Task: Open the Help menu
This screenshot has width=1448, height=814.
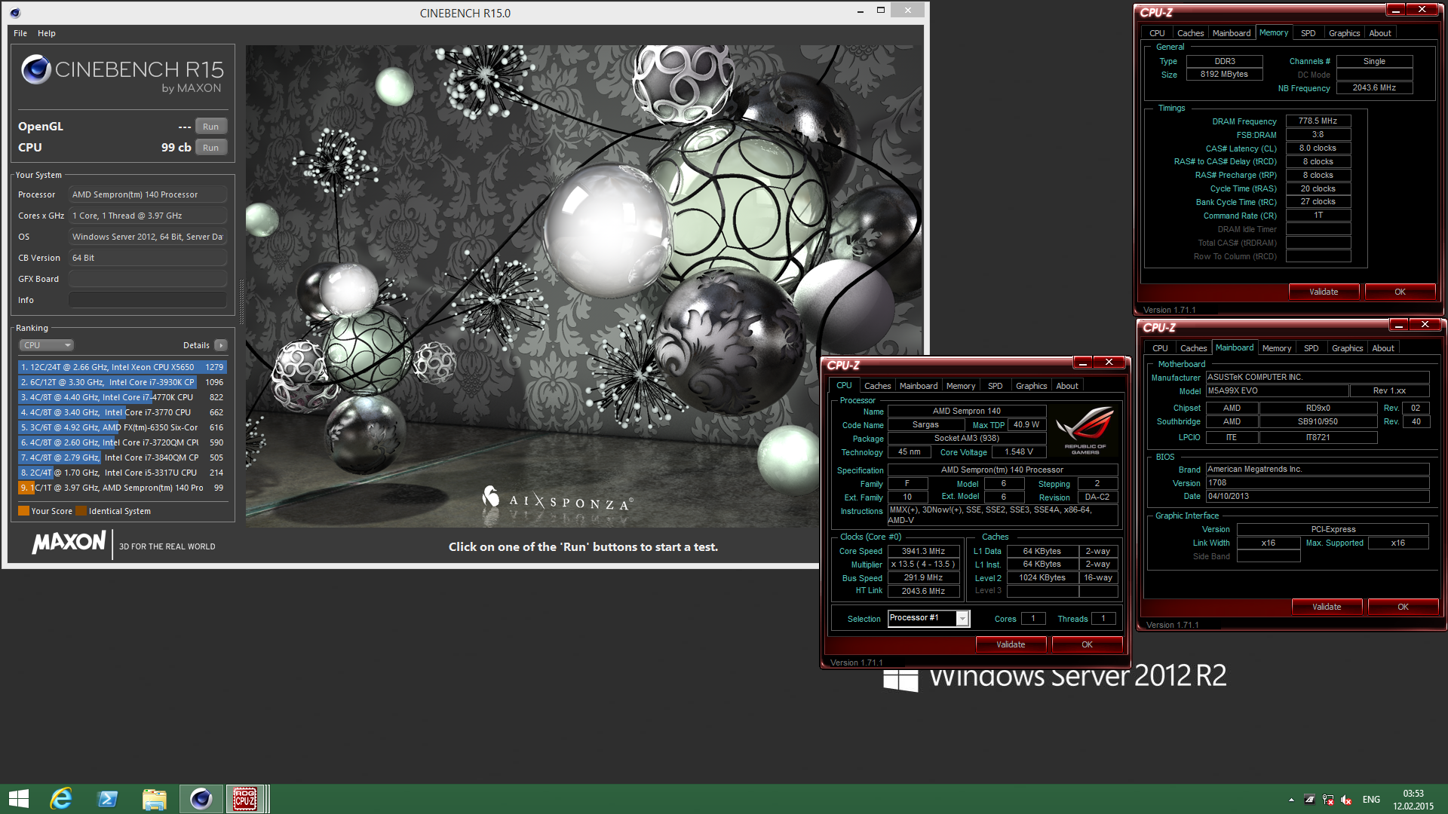Action: (47, 33)
